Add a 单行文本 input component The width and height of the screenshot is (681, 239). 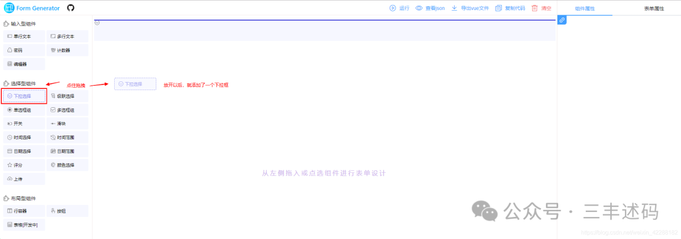pyautogui.click(x=25, y=37)
